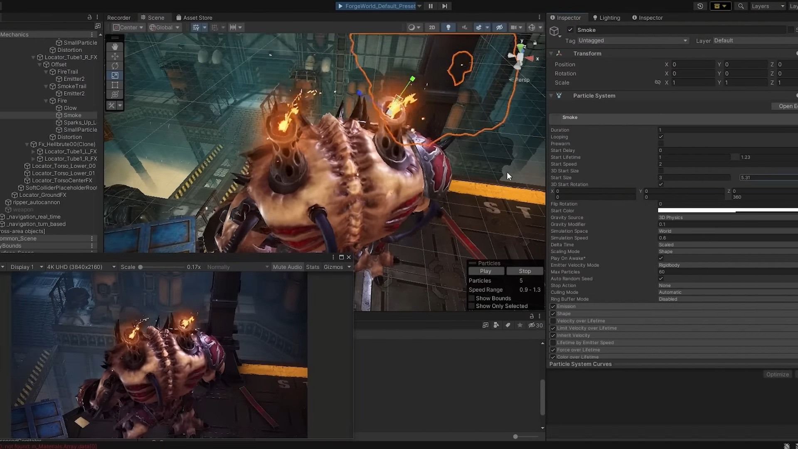Select the Transform tool

(115, 94)
